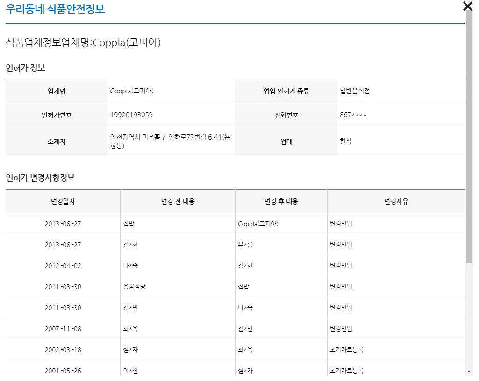Select the date 2001-05-26
Viewport: 479px width, 381px height.
[63, 371]
